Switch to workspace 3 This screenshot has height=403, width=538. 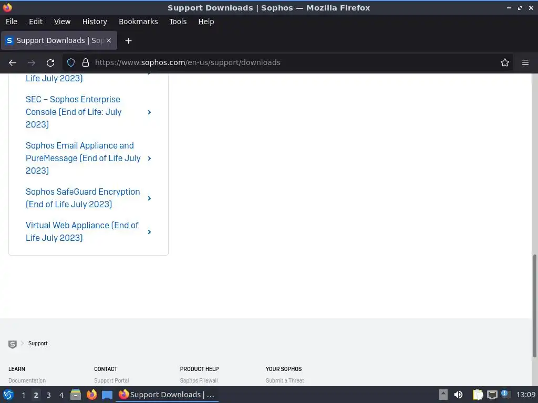click(x=49, y=395)
